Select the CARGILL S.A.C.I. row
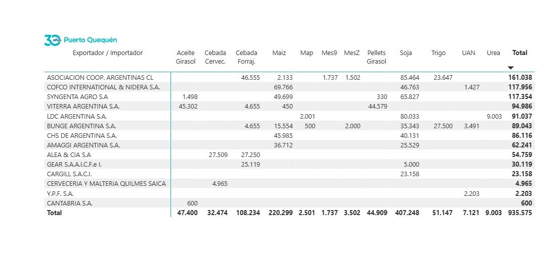 coord(289,174)
